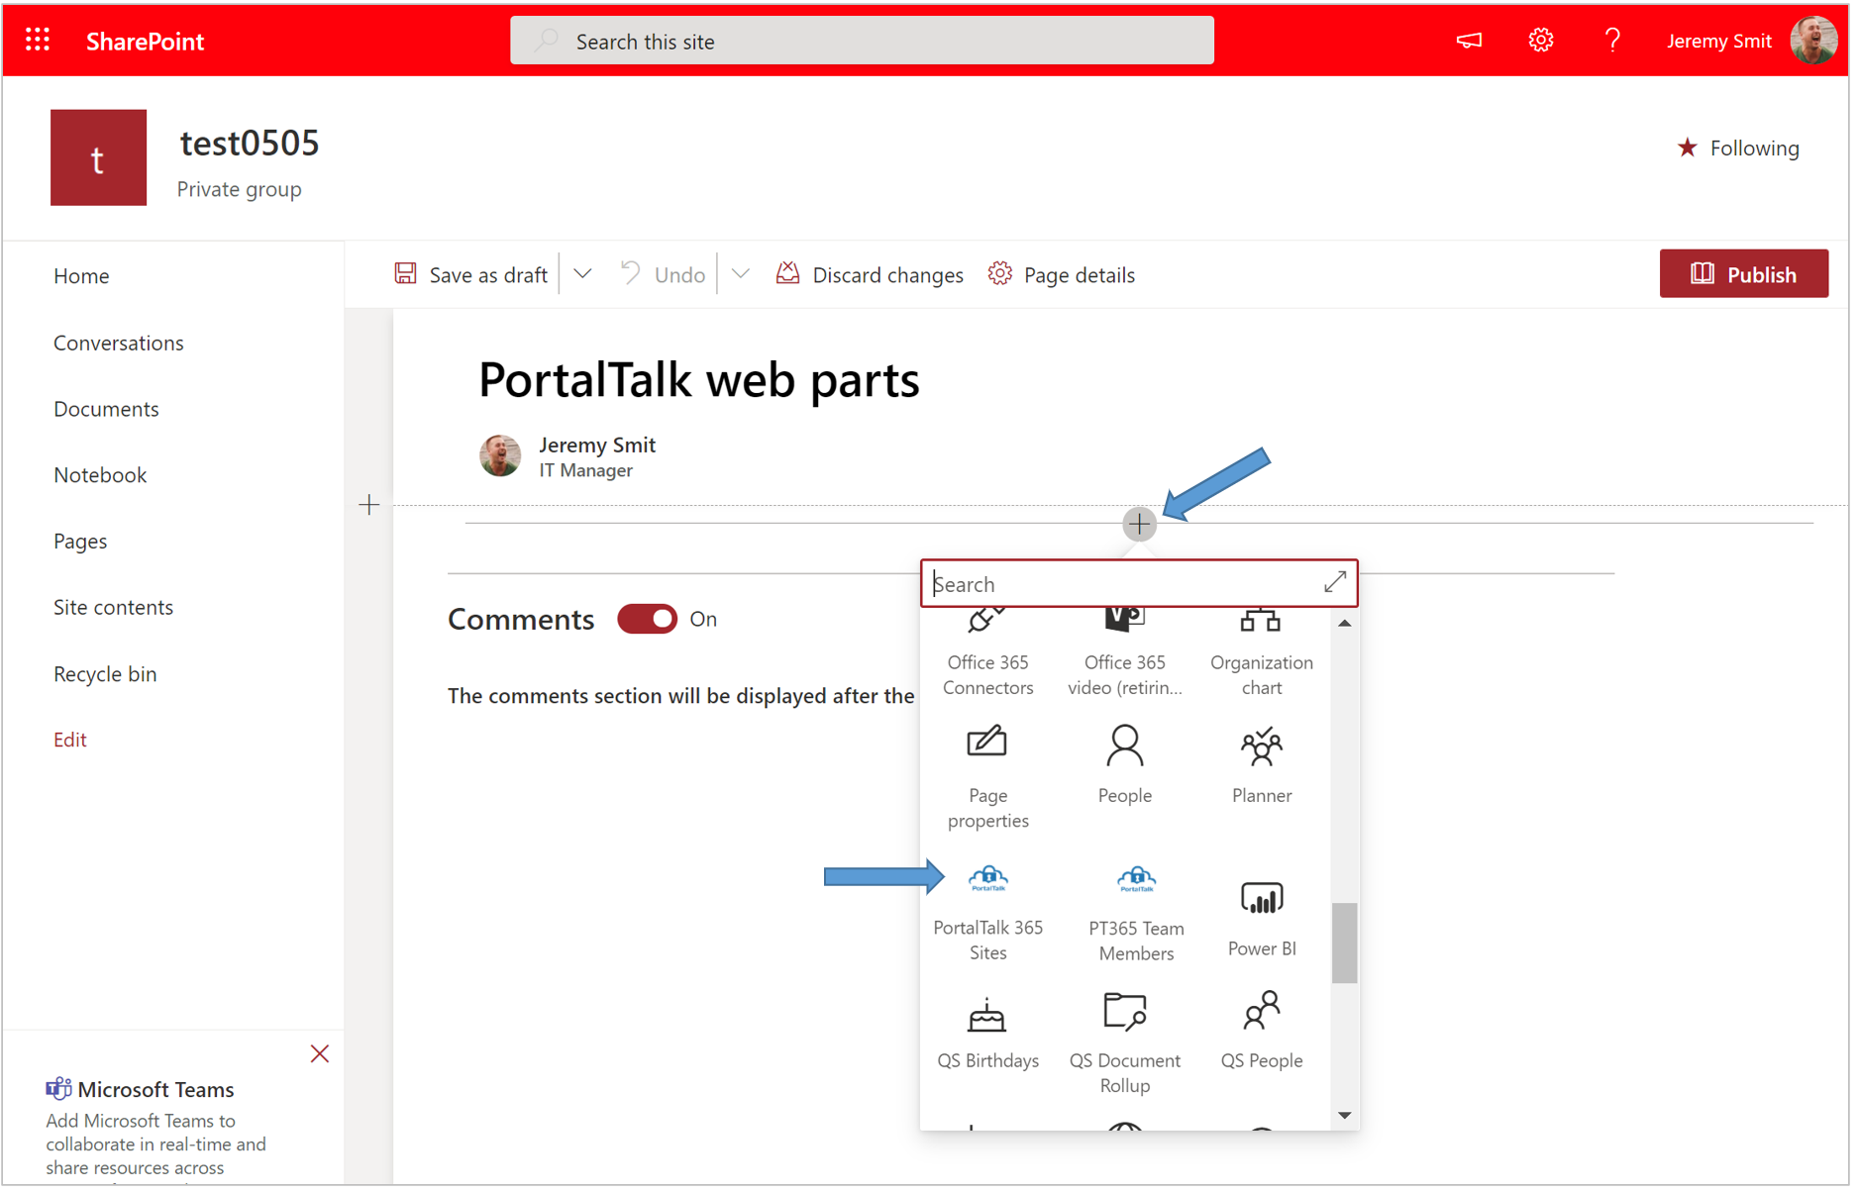Click the PortalTalk web parts page title

(699, 379)
